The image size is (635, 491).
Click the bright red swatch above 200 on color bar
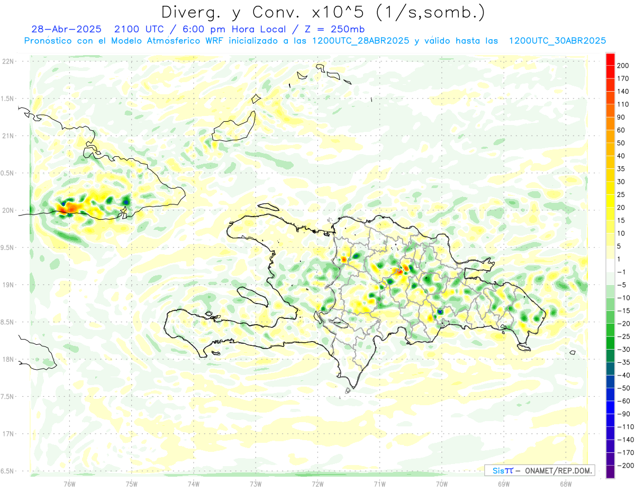click(x=610, y=58)
